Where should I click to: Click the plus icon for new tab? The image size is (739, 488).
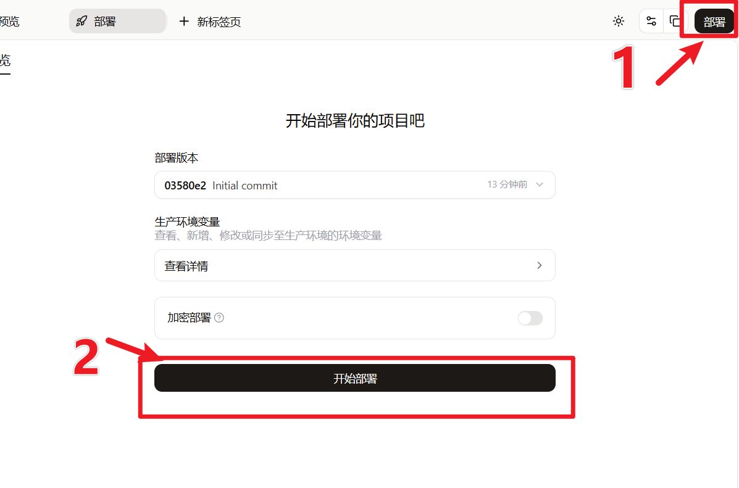pyautogui.click(x=184, y=21)
